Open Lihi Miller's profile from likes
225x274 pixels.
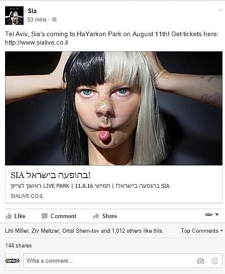click(16, 231)
